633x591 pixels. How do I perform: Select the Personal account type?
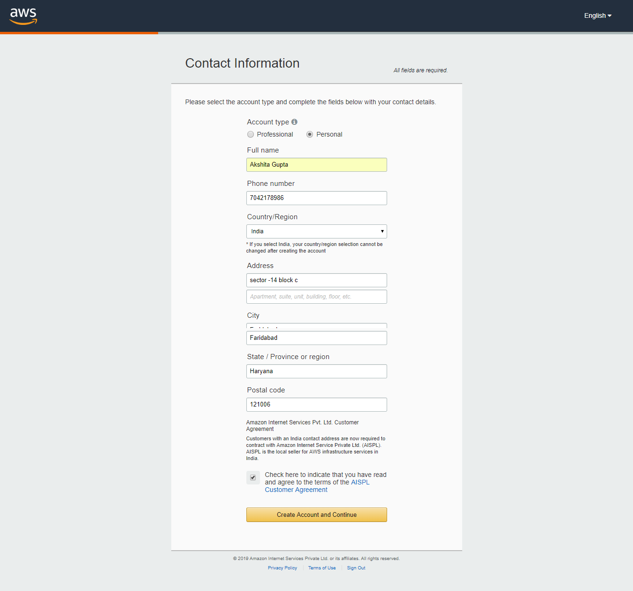310,134
